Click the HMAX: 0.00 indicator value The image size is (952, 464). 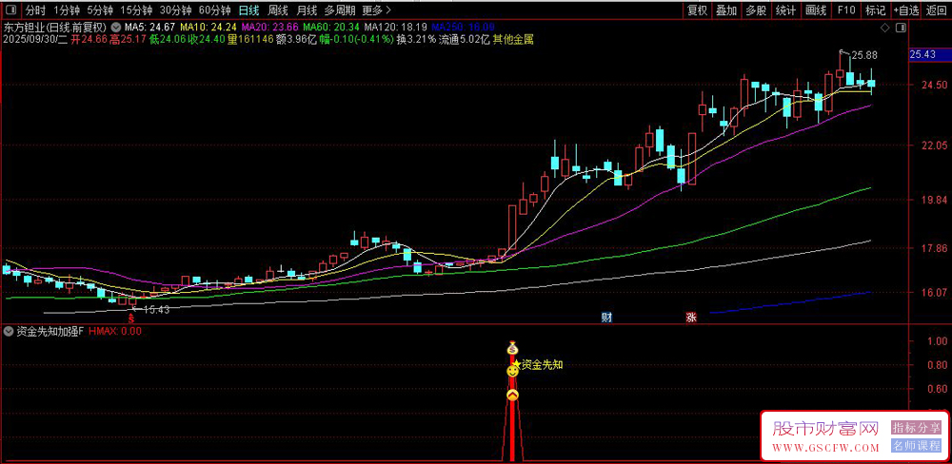(x=115, y=331)
